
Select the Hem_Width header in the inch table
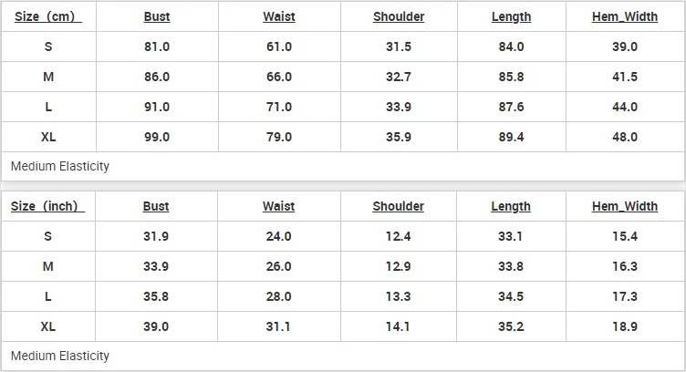click(625, 206)
